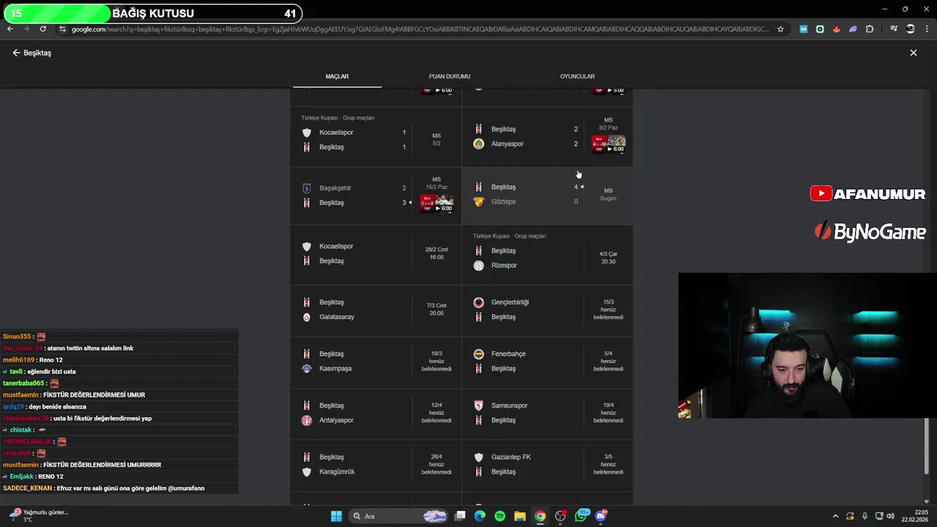Open the volume control in tray

click(890, 516)
